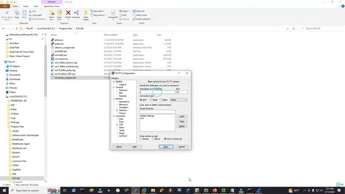The image size is (345, 194).
Task: Click the Copy icon in the ribbon
Action: (17, 15)
